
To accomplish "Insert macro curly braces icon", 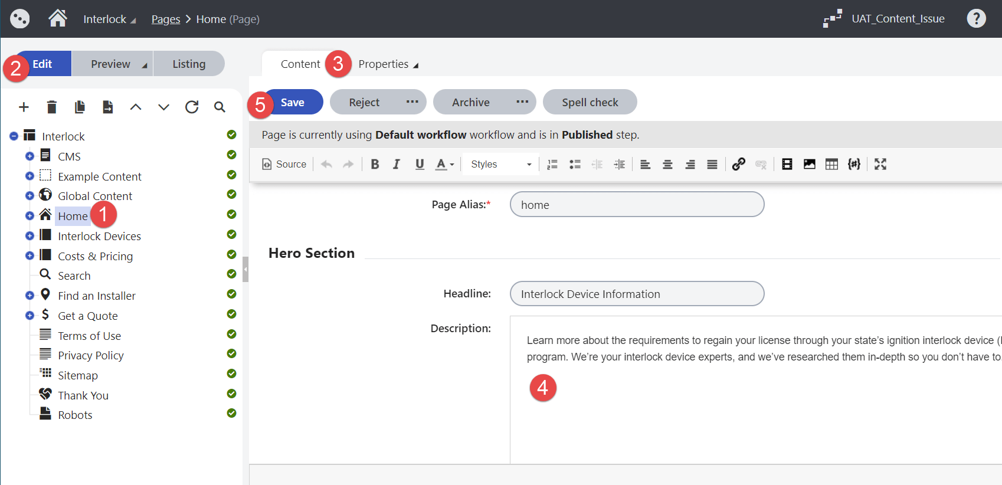I will tap(854, 164).
